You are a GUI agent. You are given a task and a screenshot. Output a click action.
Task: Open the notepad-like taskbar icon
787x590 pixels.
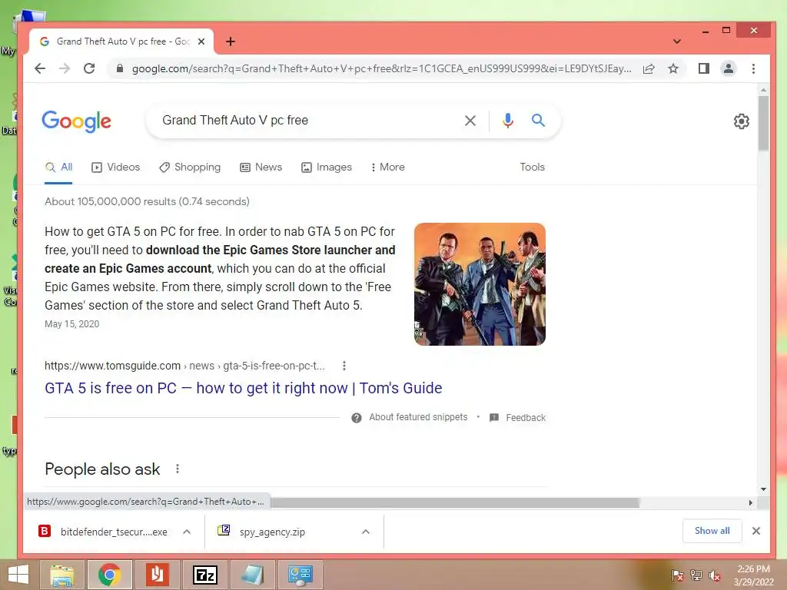coord(252,575)
